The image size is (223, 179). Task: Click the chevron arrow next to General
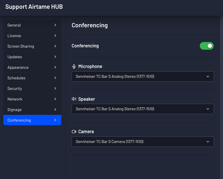coord(55,25)
